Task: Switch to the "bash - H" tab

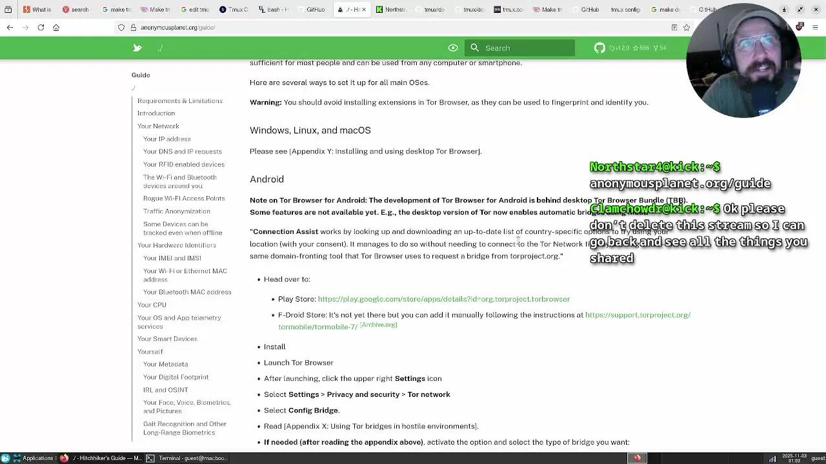Action: 273,10
